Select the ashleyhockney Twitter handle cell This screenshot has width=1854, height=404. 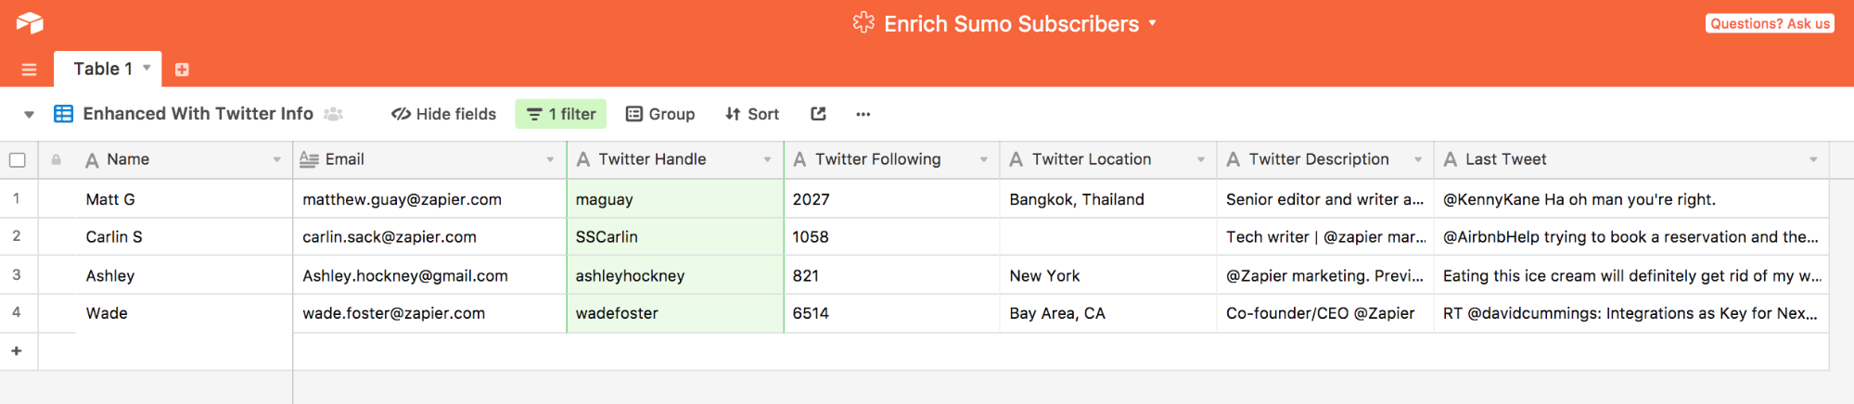tap(675, 275)
